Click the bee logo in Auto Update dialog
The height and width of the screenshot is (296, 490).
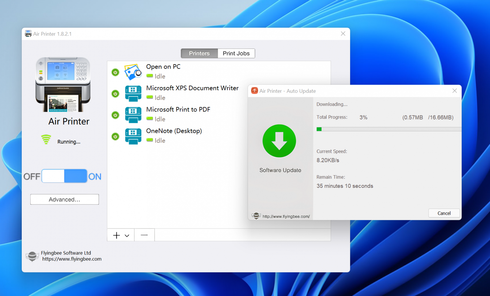256,216
